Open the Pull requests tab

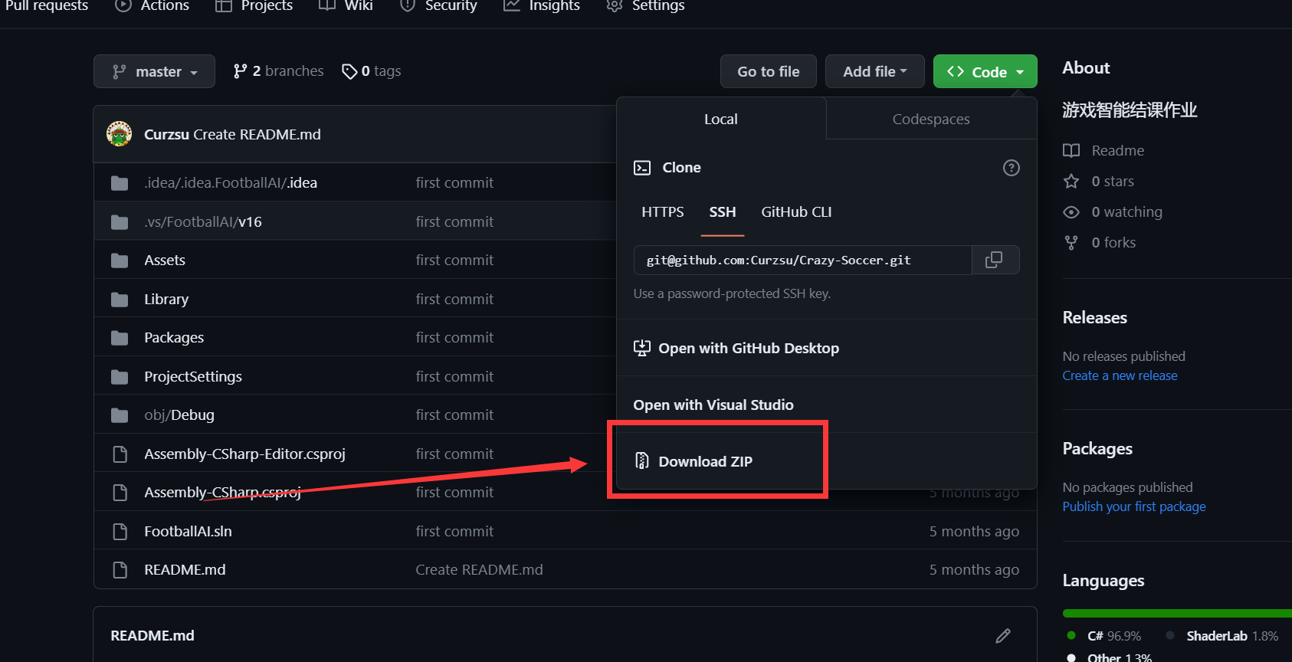[47, 5]
